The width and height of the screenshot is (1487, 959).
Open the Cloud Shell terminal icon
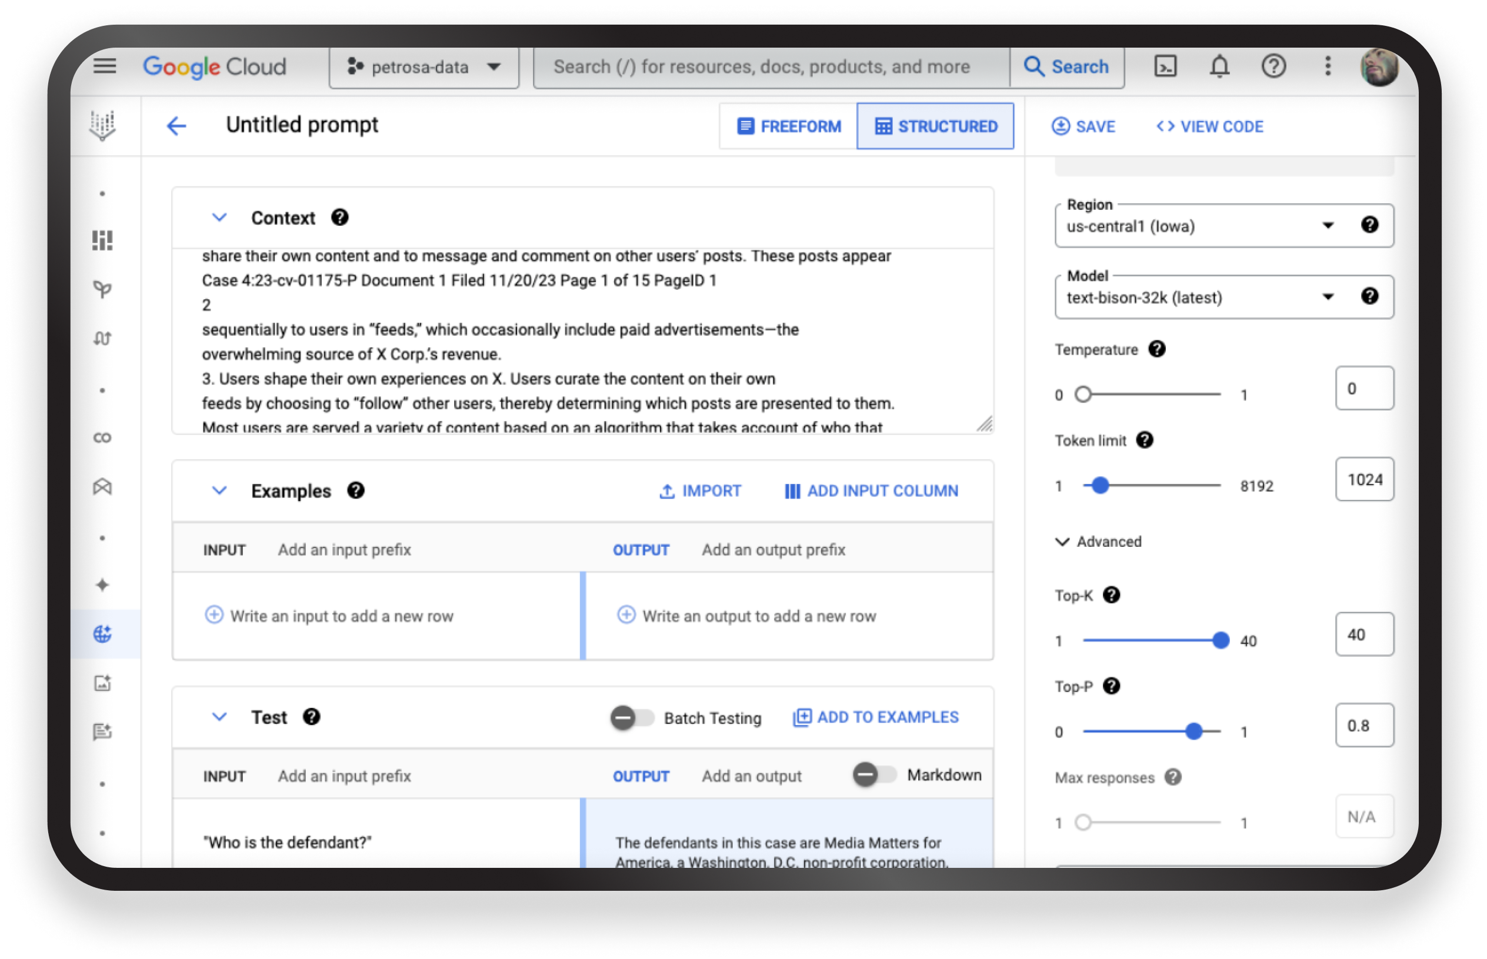point(1165,66)
